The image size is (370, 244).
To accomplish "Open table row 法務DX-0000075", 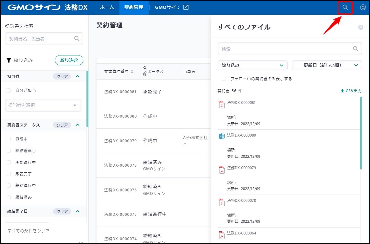I will (153, 215).
